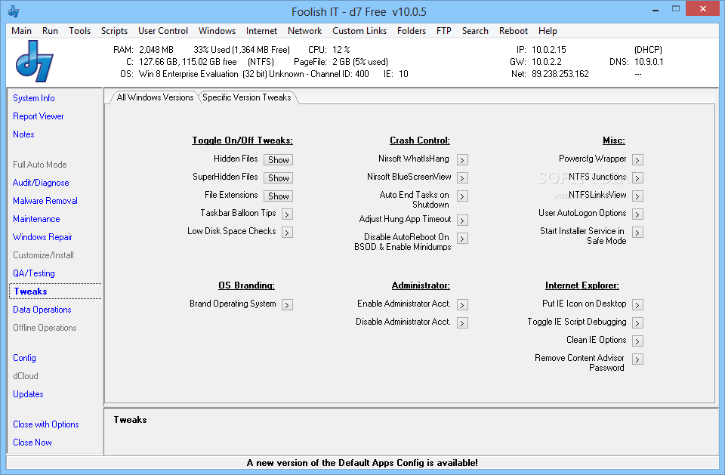Open Config in sidebar
This screenshot has width=725, height=475.
tap(24, 358)
